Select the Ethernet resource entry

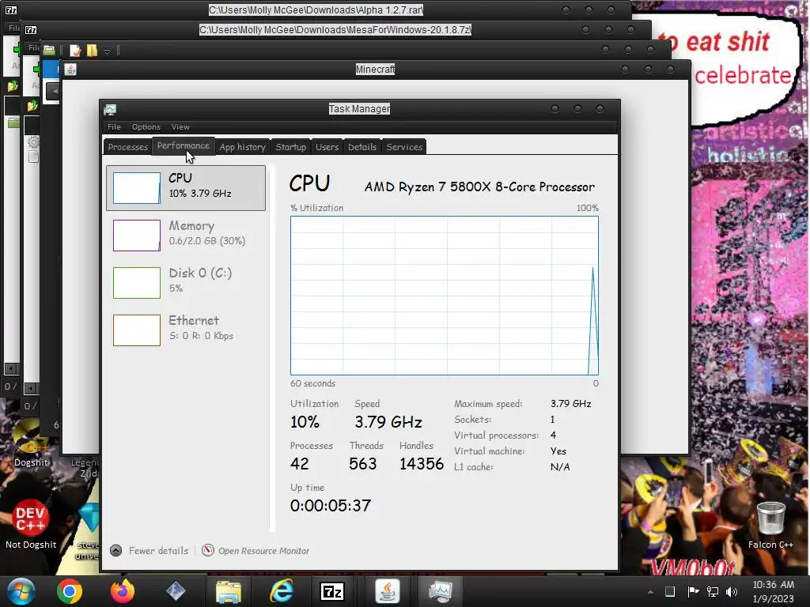186,330
